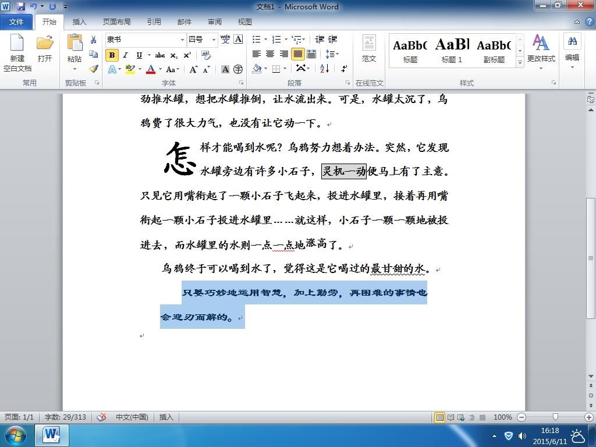Click the Decrease Indent icon
Image resolution: width=596 pixels, height=447 pixels.
pos(320,39)
